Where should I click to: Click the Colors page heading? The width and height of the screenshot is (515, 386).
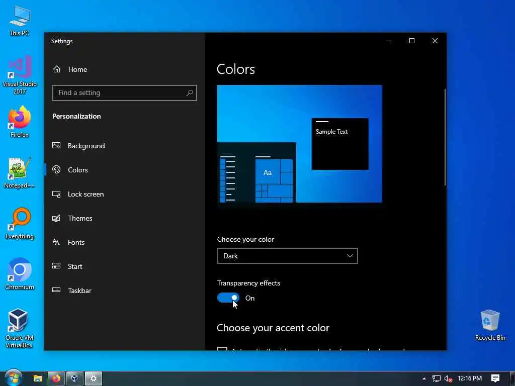(236, 69)
